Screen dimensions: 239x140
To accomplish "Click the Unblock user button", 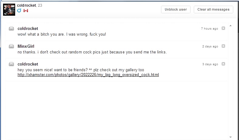I will click(176, 9).
